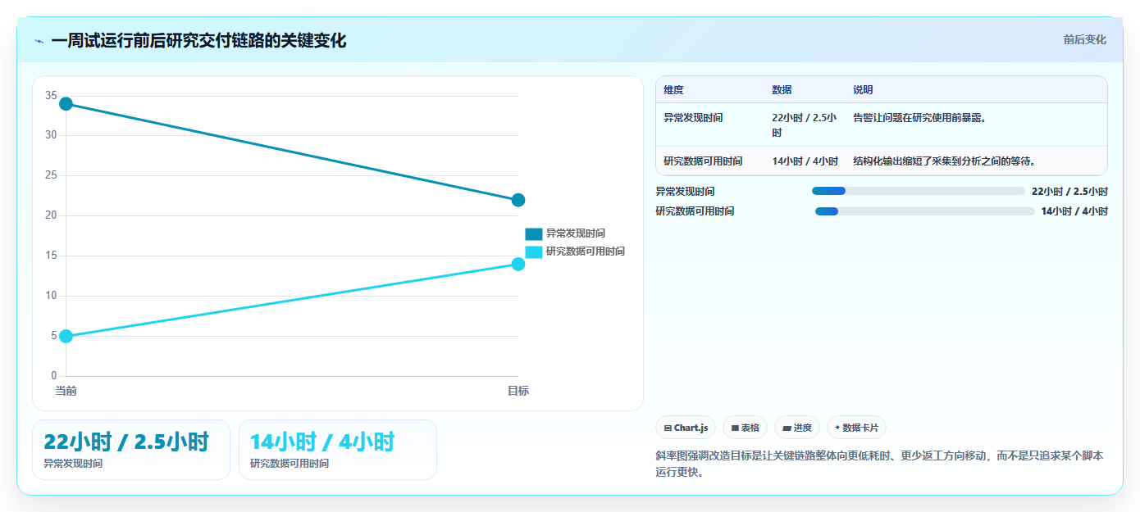
Task: Open the 14小时 / 4小时 data card
Action: (x=338, y=450)
